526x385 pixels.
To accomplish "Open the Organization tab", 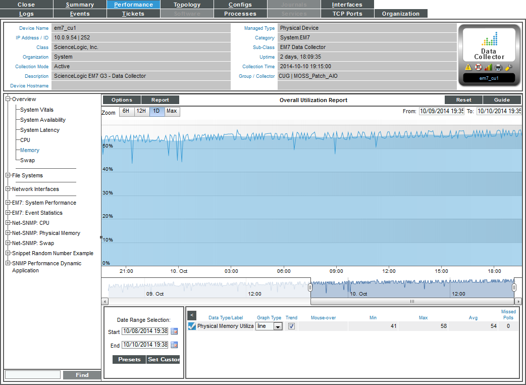I will pyautogui.click(x=400, y=14).
